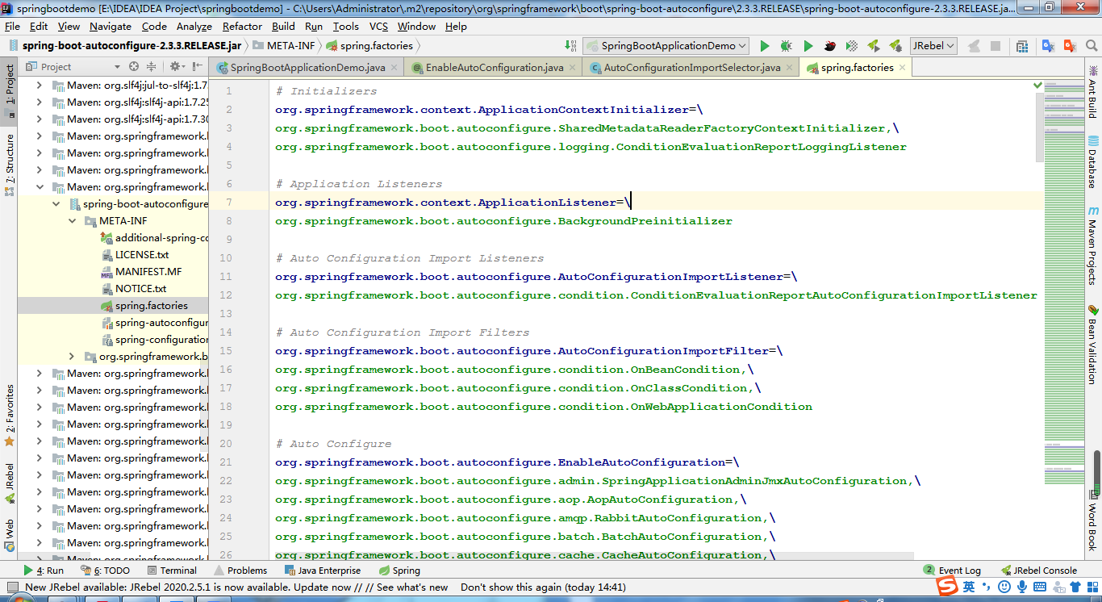Click Sogou input method icon in tray
Viewport: 1102px width, 602px height.
point(948,587)
